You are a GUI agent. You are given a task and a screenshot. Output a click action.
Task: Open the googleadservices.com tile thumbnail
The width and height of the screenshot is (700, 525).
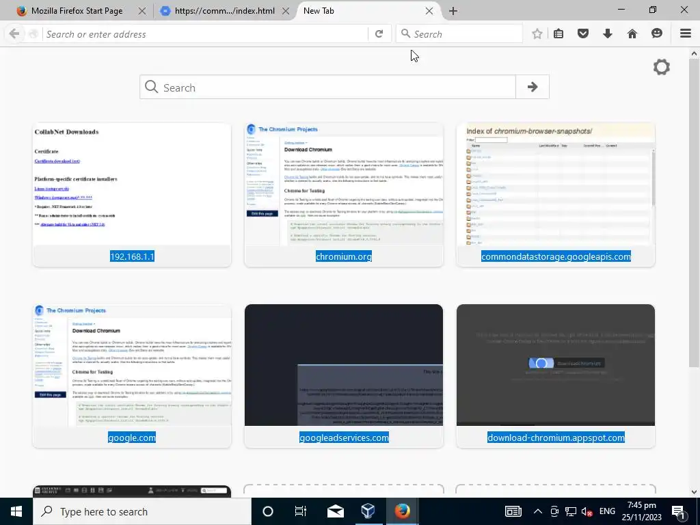coord(344,365)
